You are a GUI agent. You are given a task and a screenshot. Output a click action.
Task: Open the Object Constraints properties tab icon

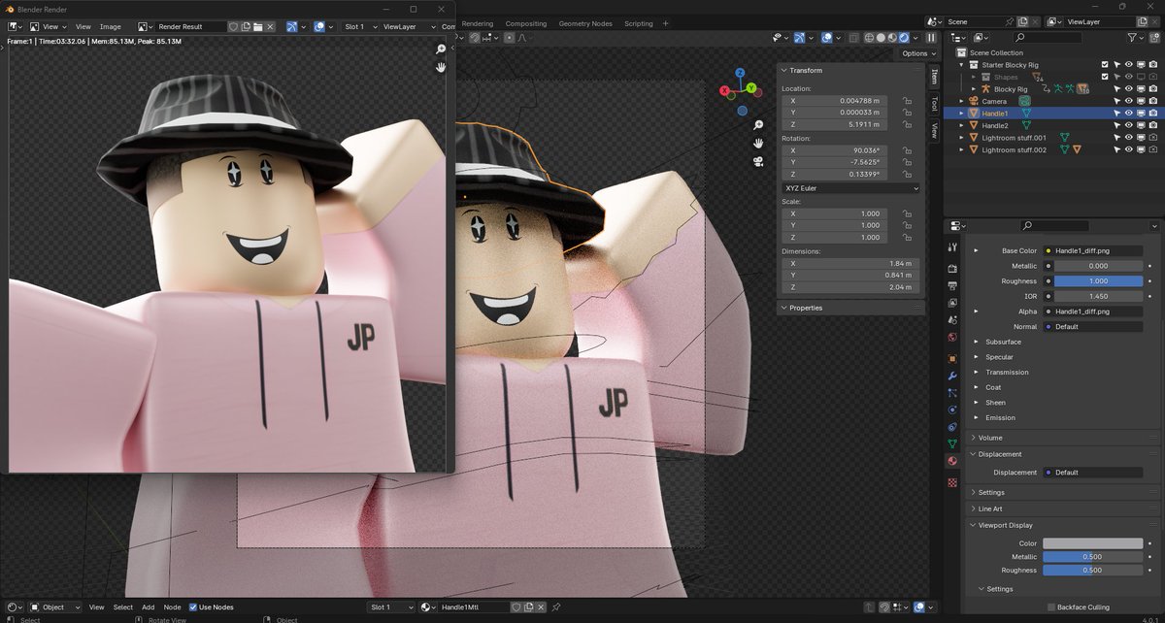tap(952, 427)
